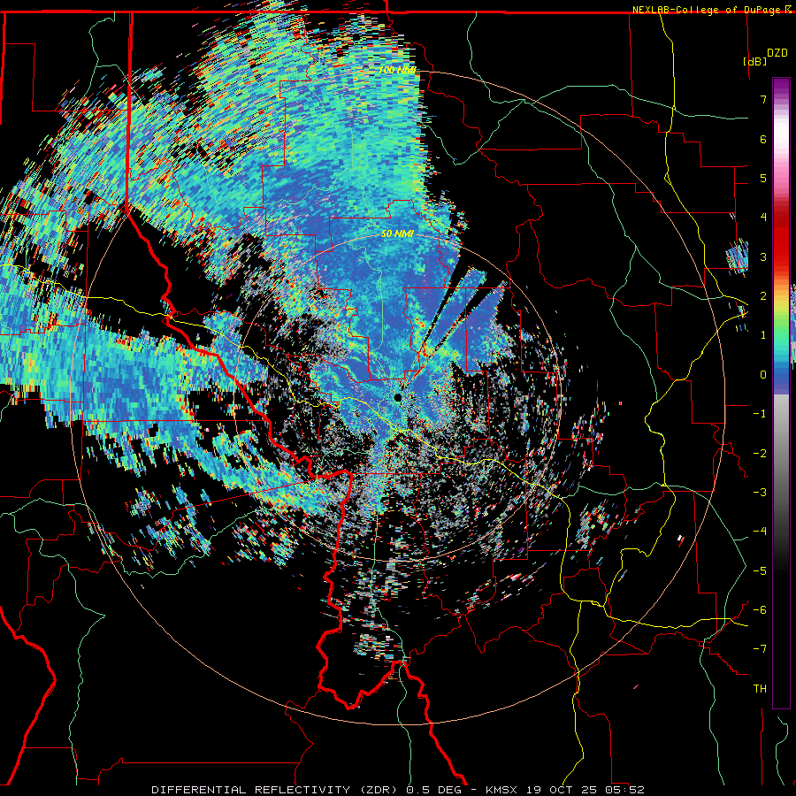Click the 1 dB scale value
The height and width of the screenshot is (796, 796).
click(x=763, y=335)
